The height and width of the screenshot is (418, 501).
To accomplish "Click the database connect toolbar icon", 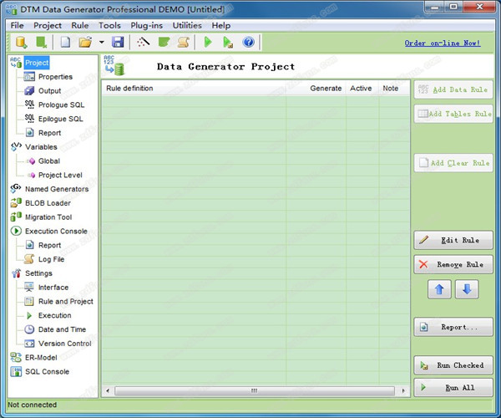I will coord(21,42).
